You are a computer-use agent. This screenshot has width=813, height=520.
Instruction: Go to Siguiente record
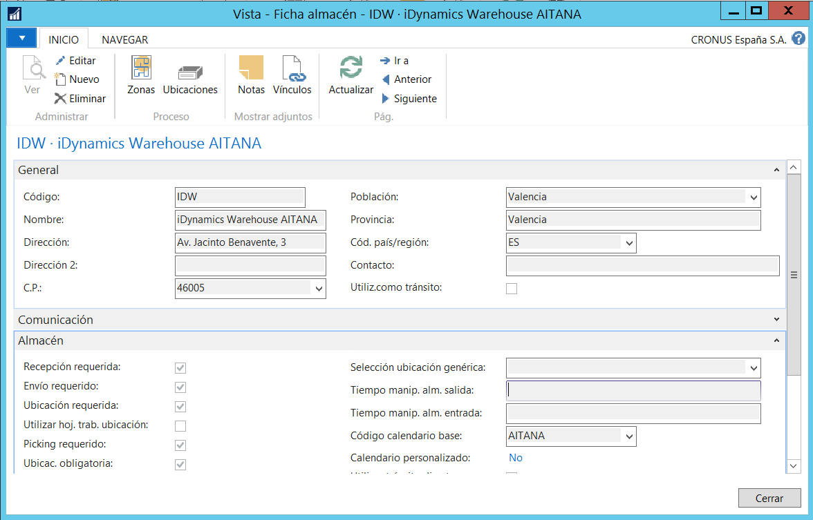(x=409, y=98)
